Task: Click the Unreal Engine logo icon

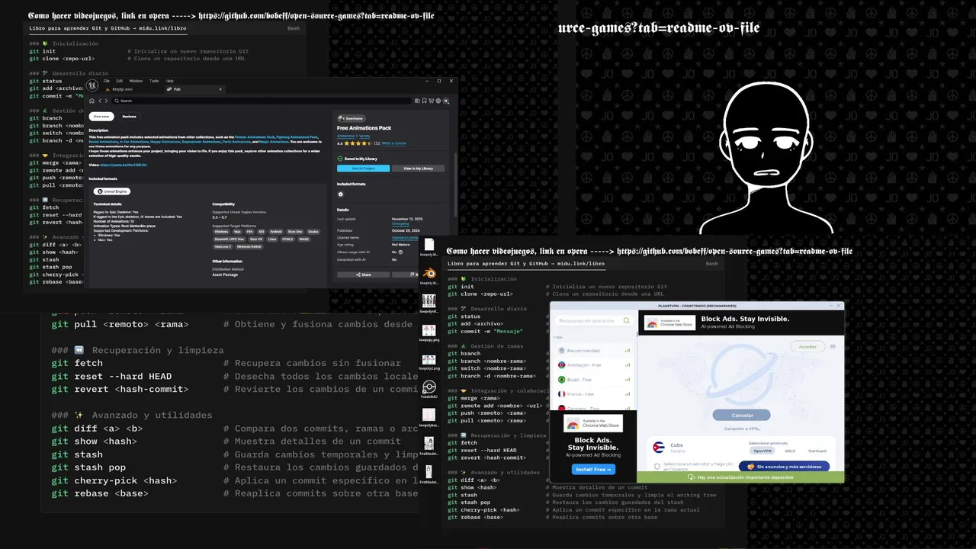Action: click(92, 85)
